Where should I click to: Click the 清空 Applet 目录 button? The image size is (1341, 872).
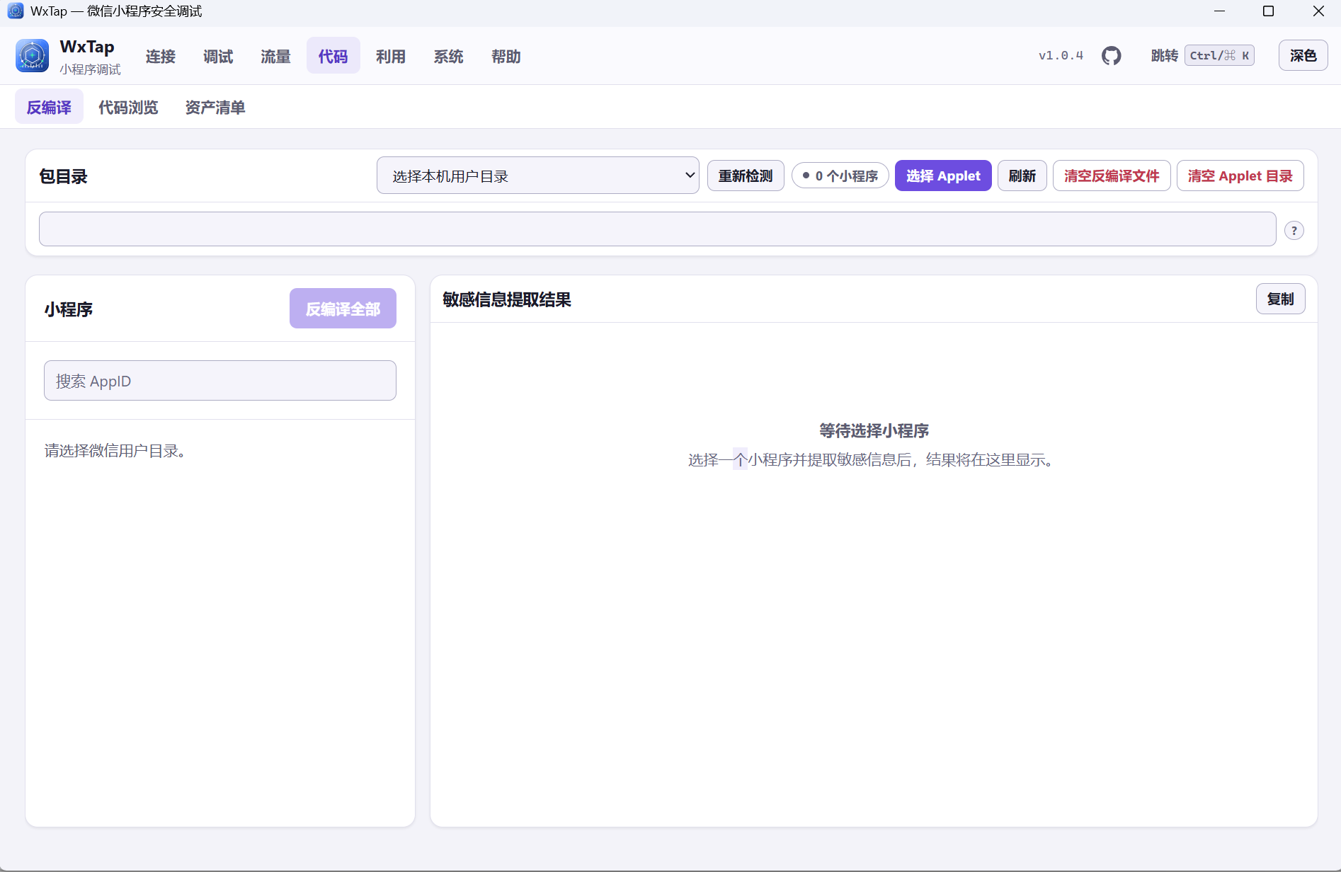[1240, 176]
